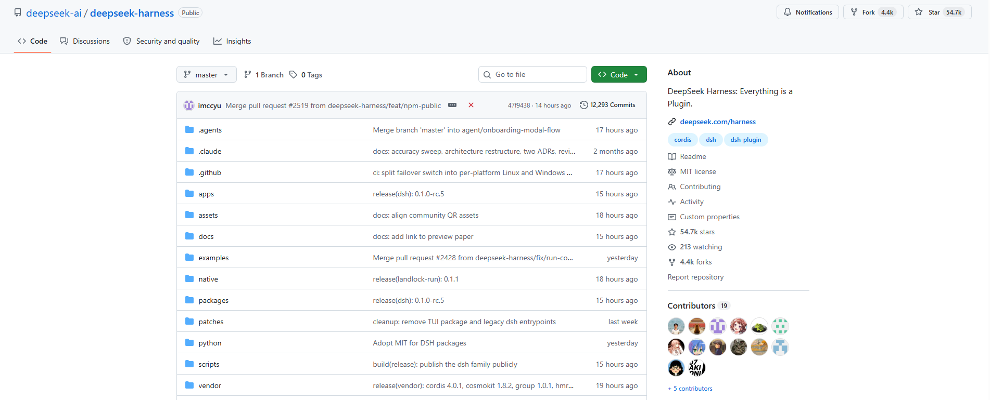Click the pulse icon beside Activity

pyautogui.click(x=672, y=202)
